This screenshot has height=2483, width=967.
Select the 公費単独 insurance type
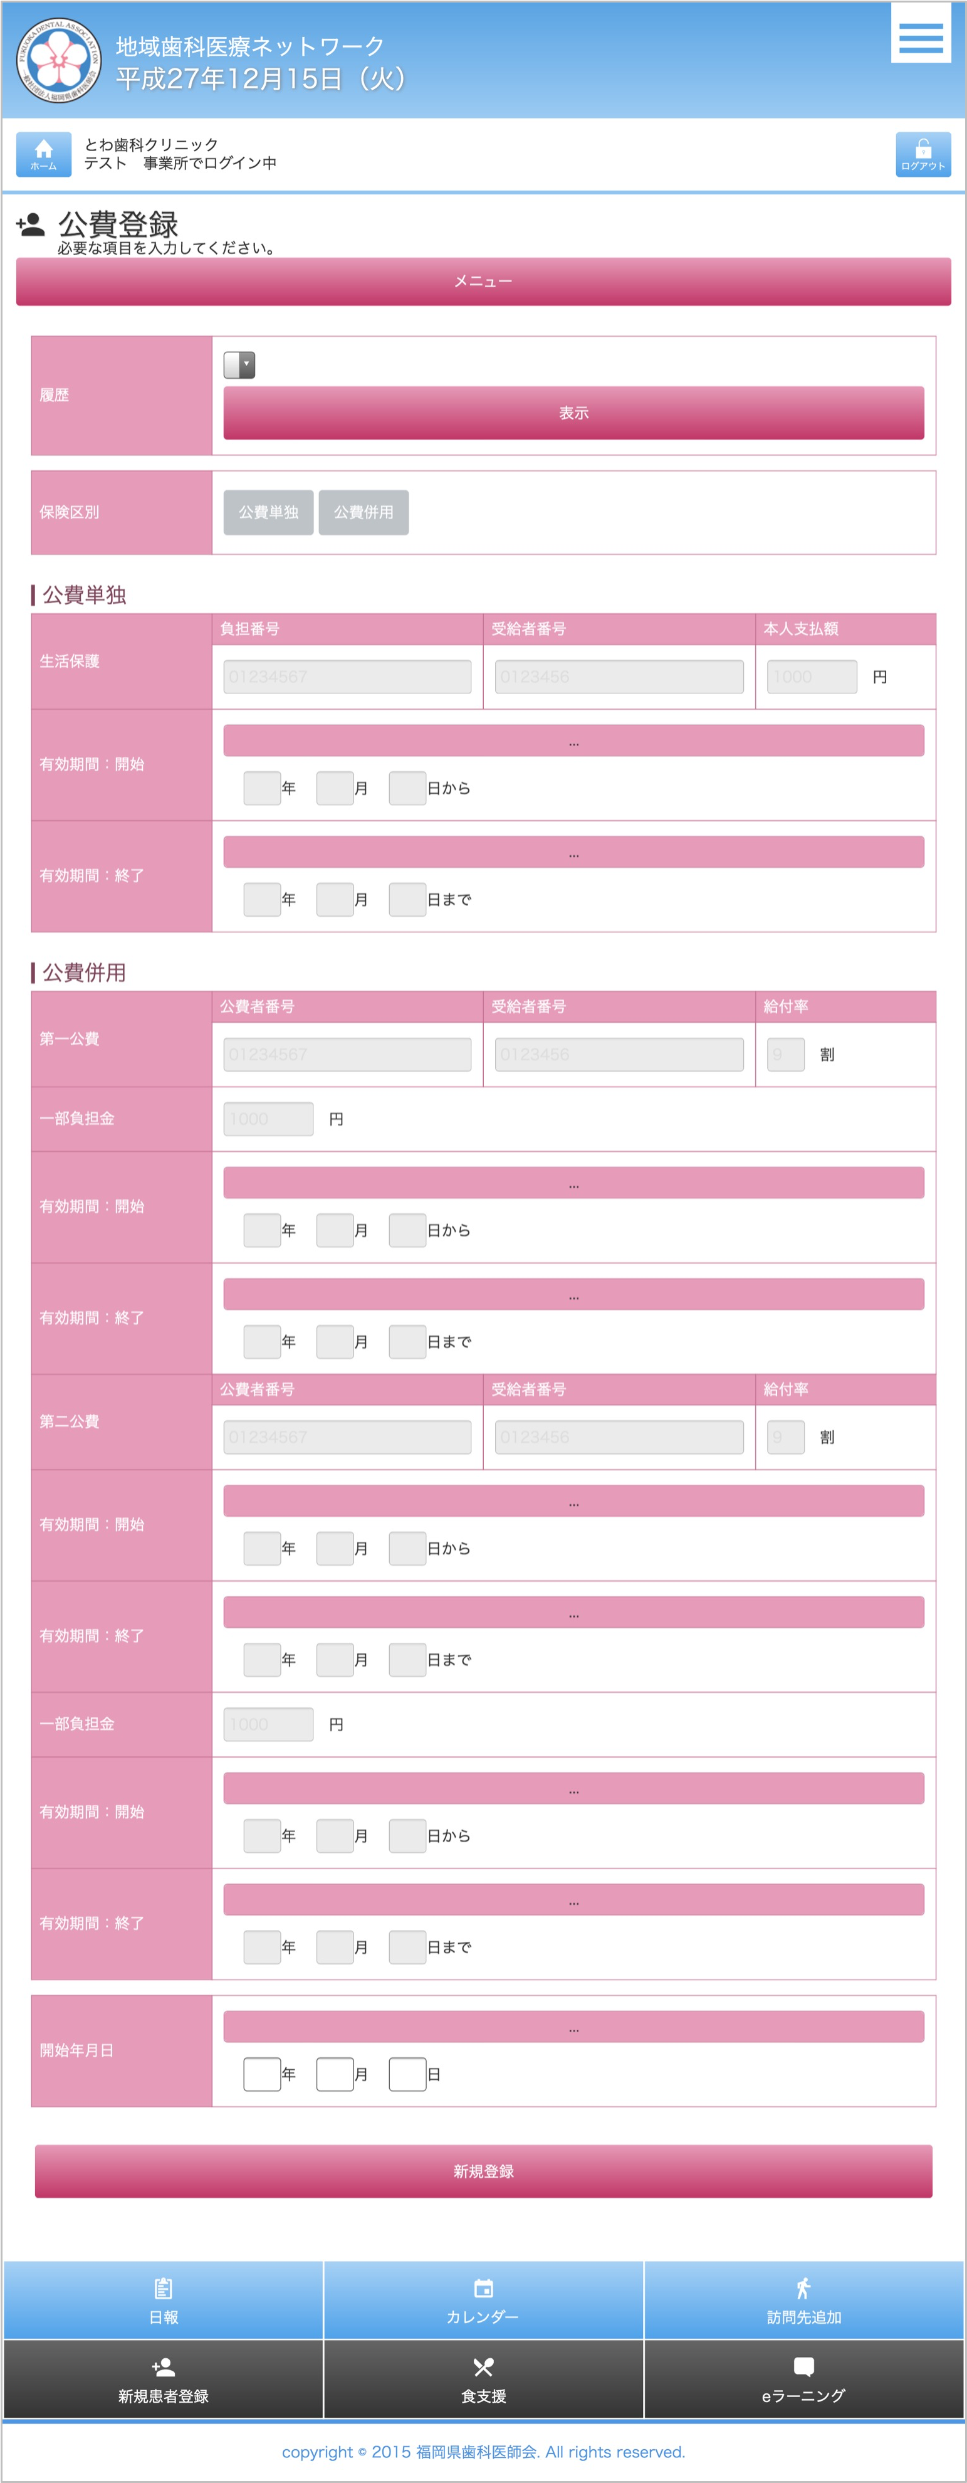point(269,512)
